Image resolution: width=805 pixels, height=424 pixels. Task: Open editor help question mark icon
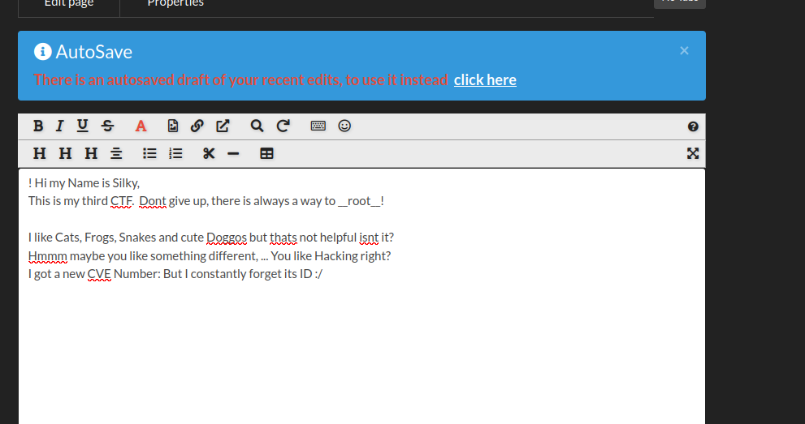(x=693, y=126)
